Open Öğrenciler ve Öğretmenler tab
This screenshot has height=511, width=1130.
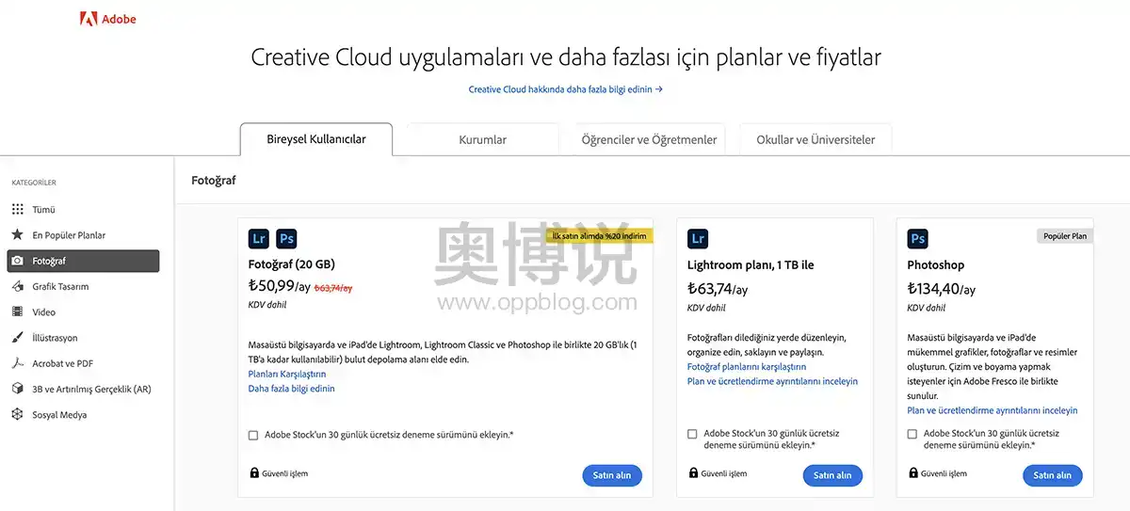coord(649,139)
